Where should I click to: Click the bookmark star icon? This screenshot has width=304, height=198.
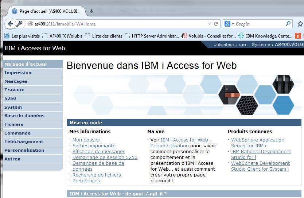[300, 24]
